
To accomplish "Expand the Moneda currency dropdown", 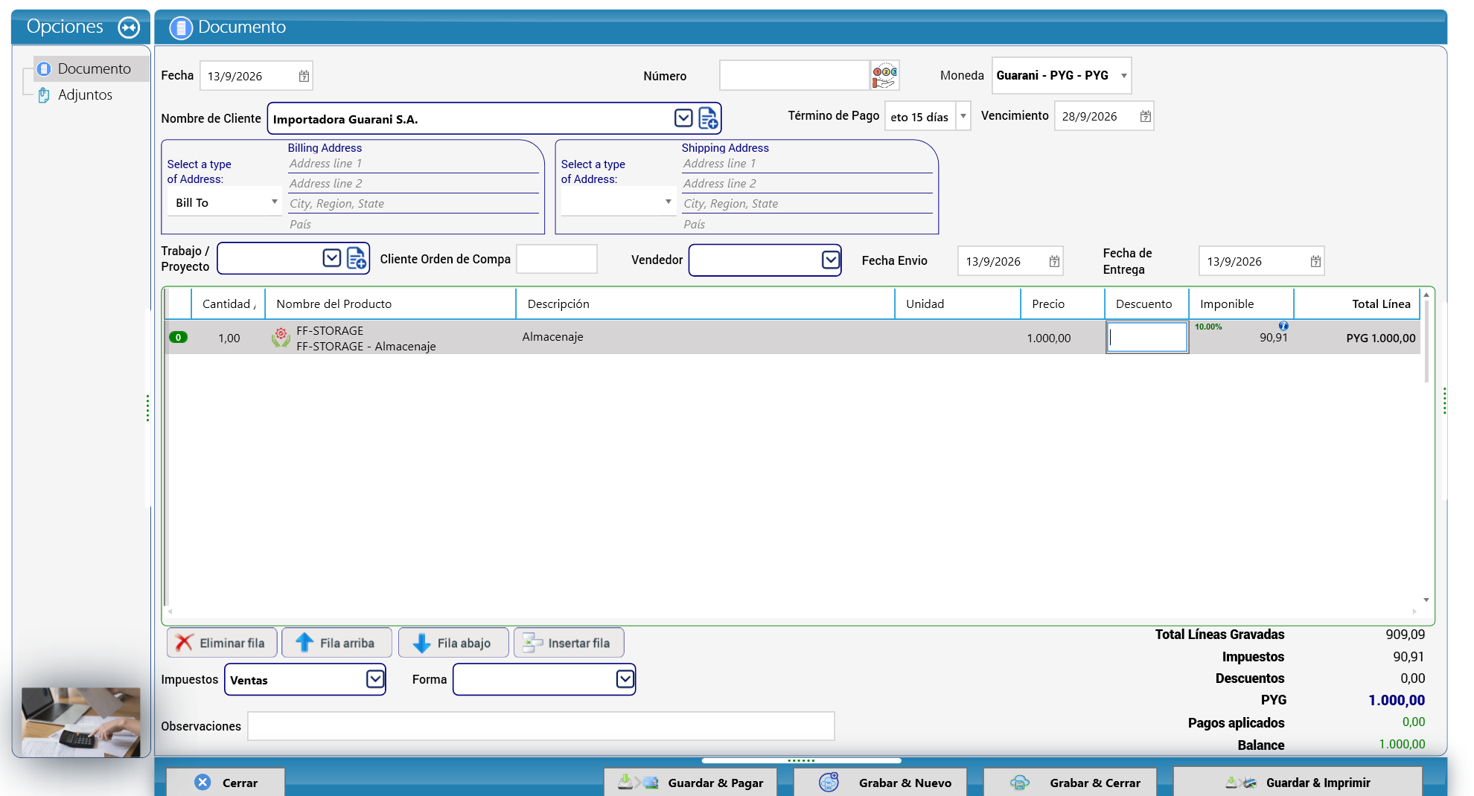I will (1123, 76).
